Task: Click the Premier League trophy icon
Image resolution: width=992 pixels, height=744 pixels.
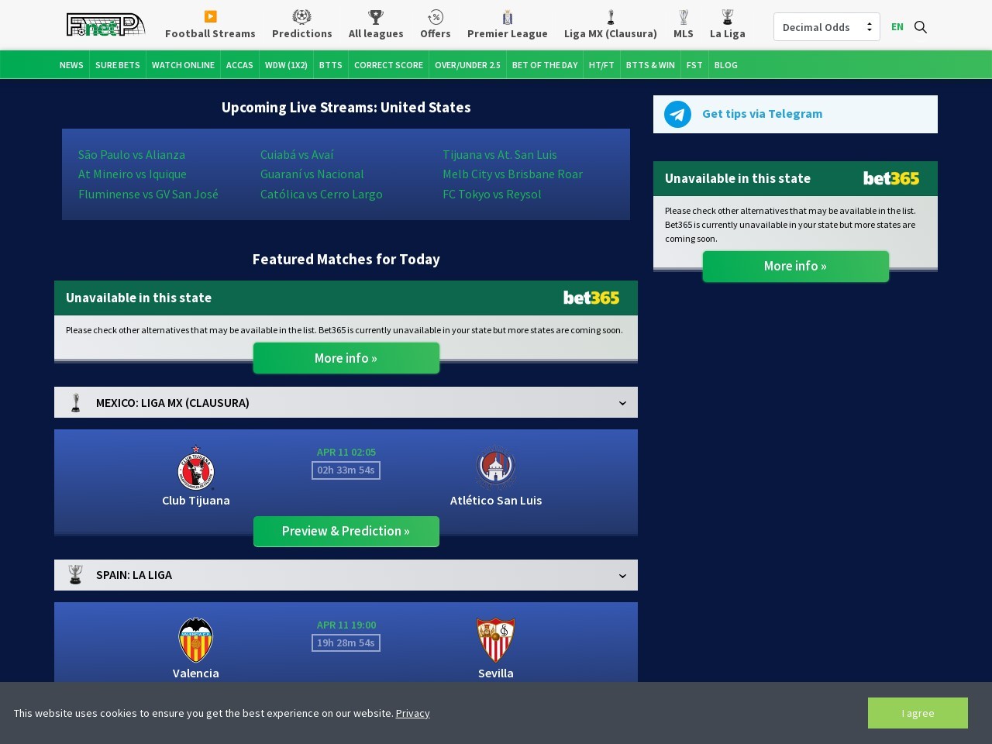Action: [x=508, y=17]
